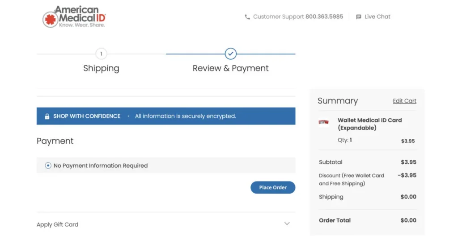Image resolution: width=458 pixels, height=236 pixels.
Task: Click the red star of life emblem
Action: (x=50, y=20)
